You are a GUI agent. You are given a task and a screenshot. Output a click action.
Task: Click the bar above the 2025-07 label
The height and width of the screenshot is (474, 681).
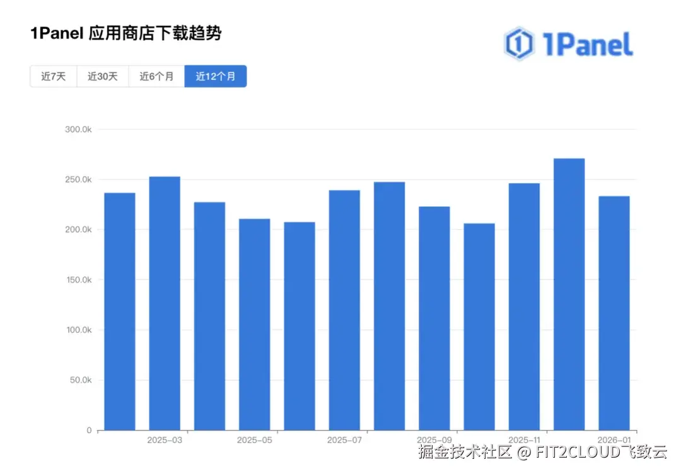[x=344, y=310]
